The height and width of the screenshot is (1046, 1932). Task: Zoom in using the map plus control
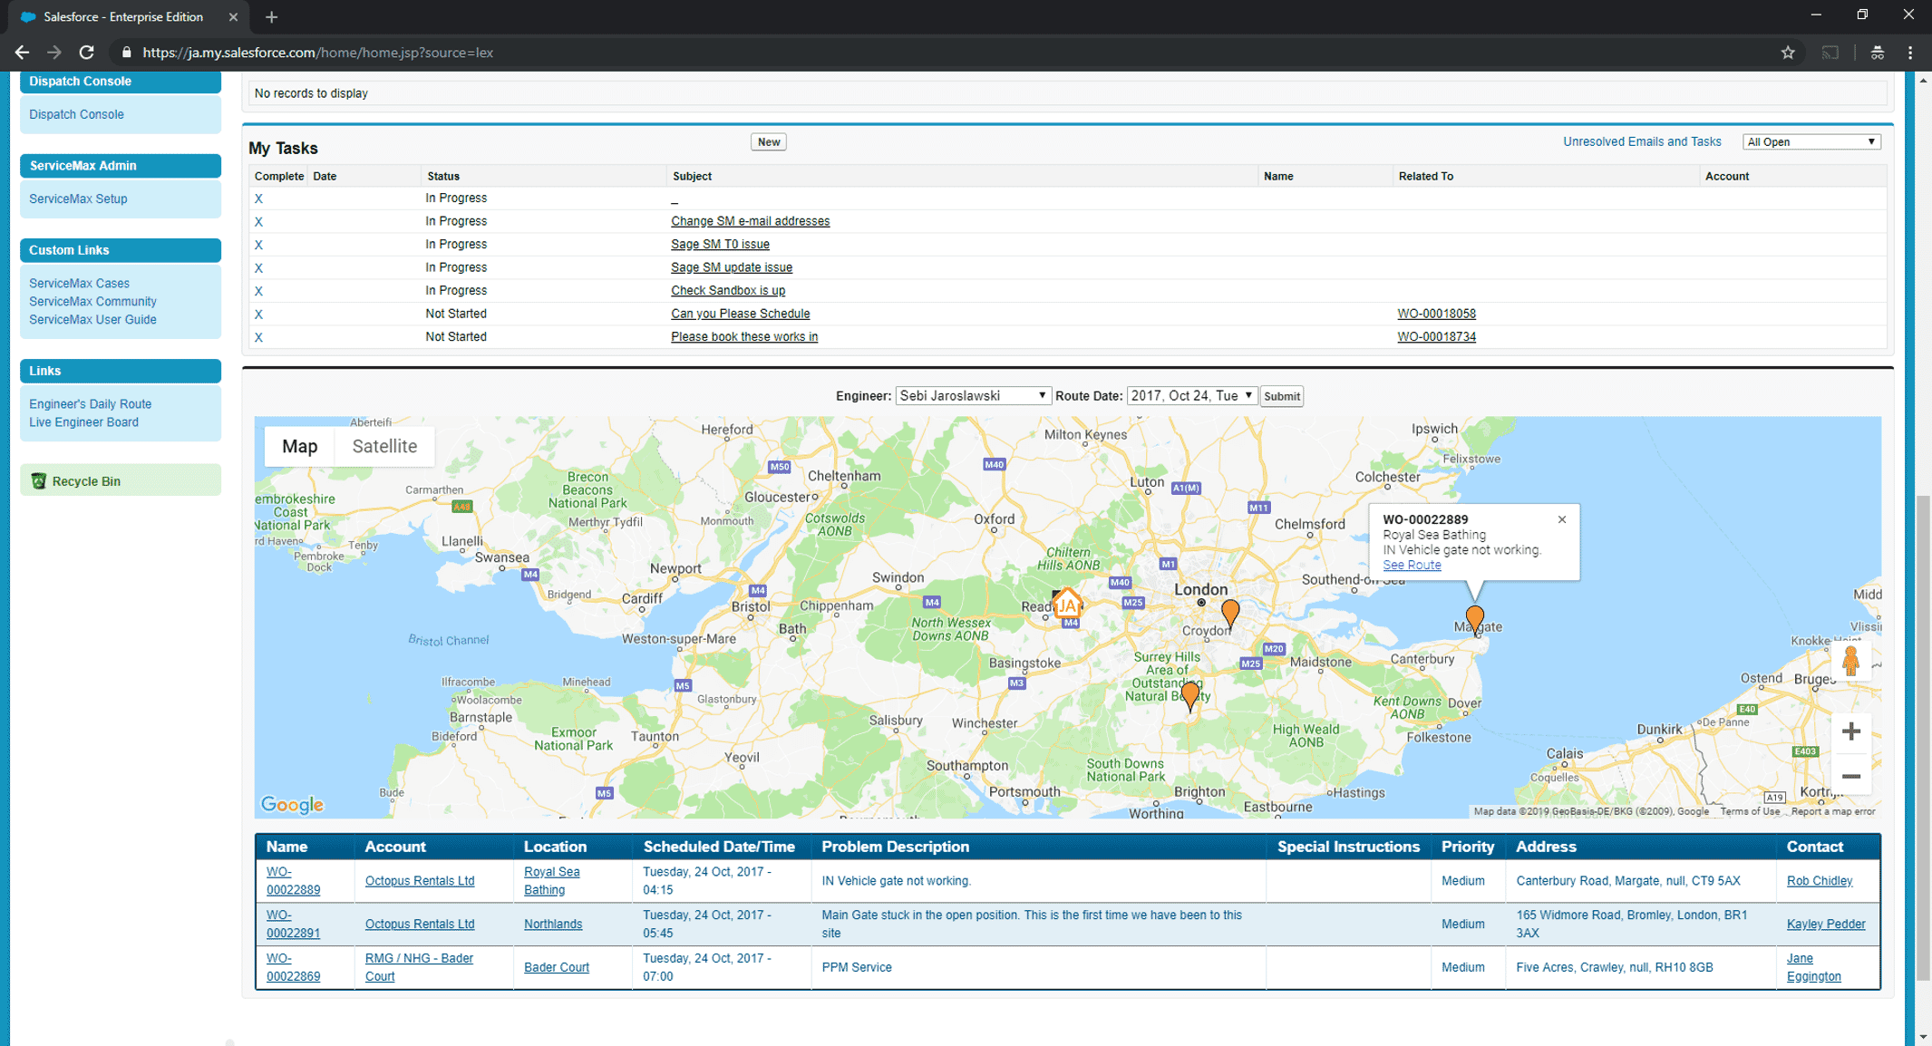[1849, 731]
